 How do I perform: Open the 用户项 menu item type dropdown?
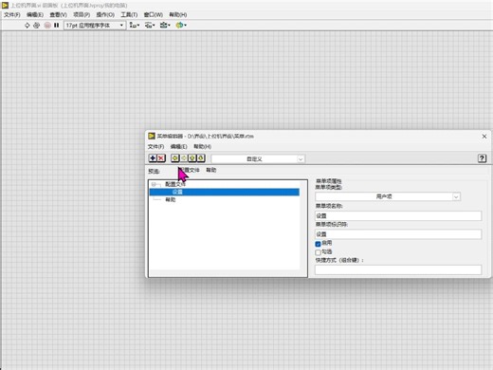388,196
